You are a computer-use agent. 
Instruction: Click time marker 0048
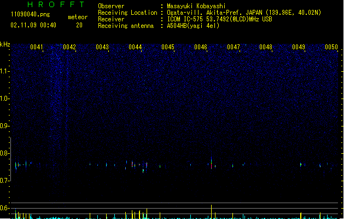(x=266, y=47)
